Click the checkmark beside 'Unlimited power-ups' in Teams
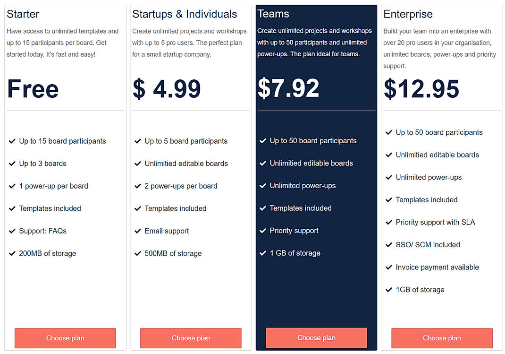Image resolution: width=505 pixels, height=354 pixels. tap(263, 186)
